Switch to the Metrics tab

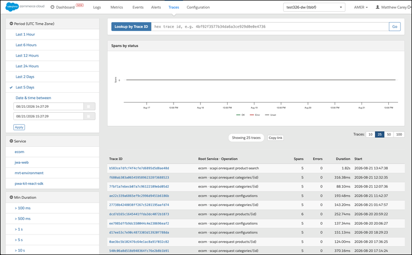(116, 7)
